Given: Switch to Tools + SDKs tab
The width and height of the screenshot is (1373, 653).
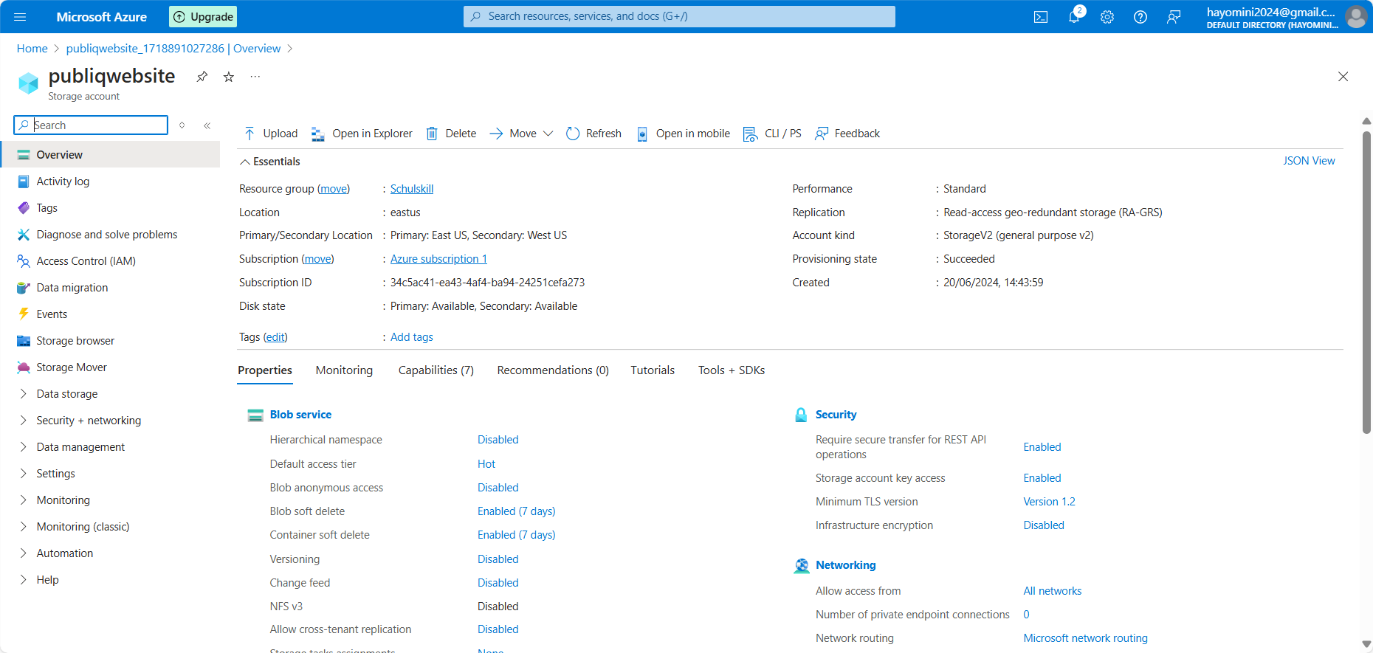Looking at the screenshot, I should (732, 370).
